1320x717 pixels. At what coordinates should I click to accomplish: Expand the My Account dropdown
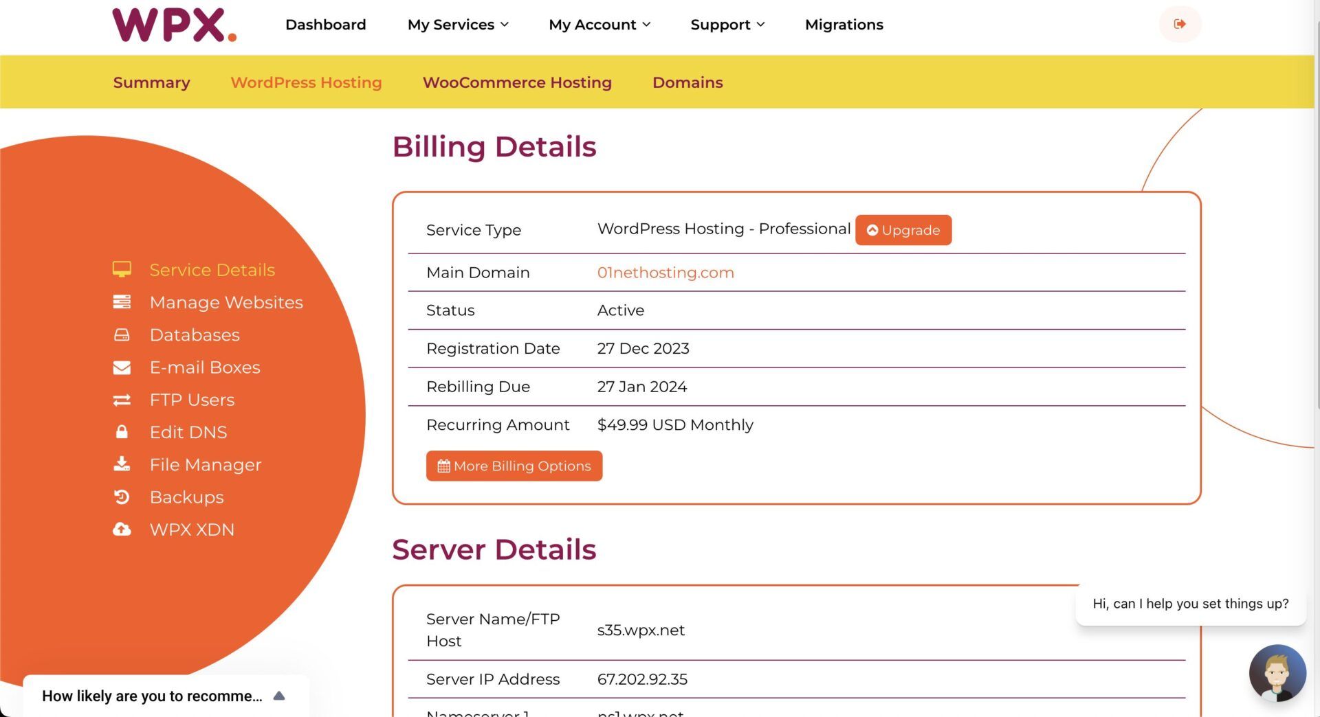(599, 25)
